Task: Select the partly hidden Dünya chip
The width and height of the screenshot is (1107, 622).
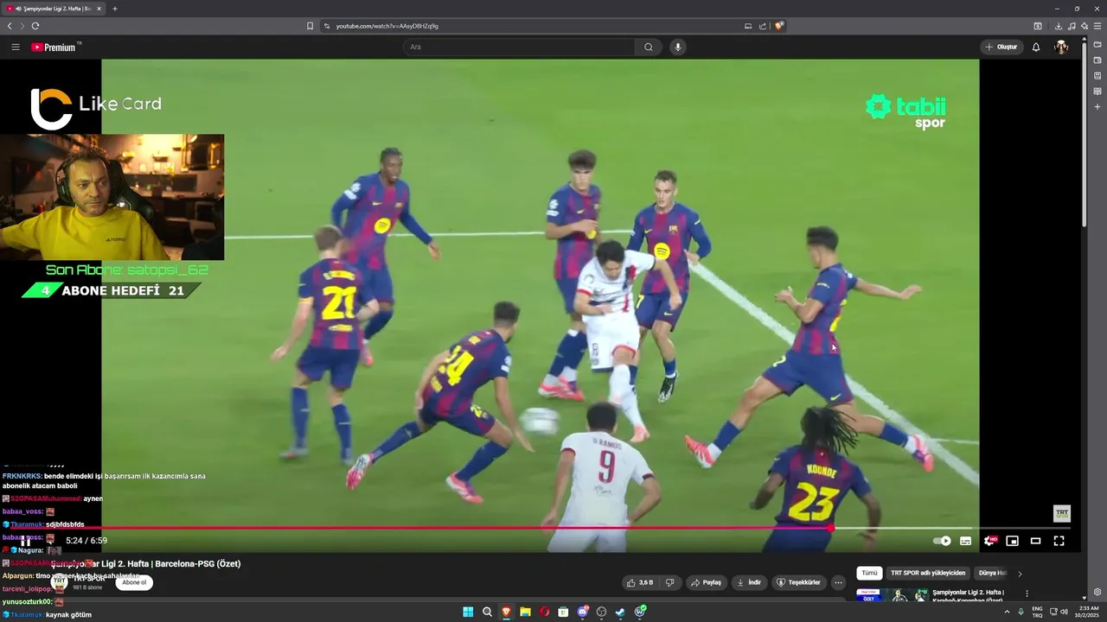Action: pyautogui.click(x=991, y=573)
